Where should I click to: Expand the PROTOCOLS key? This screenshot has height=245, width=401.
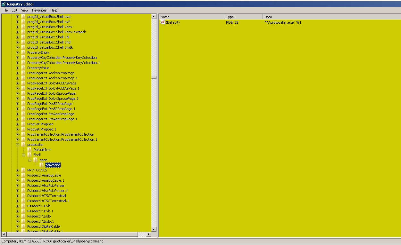pos(17,170)
